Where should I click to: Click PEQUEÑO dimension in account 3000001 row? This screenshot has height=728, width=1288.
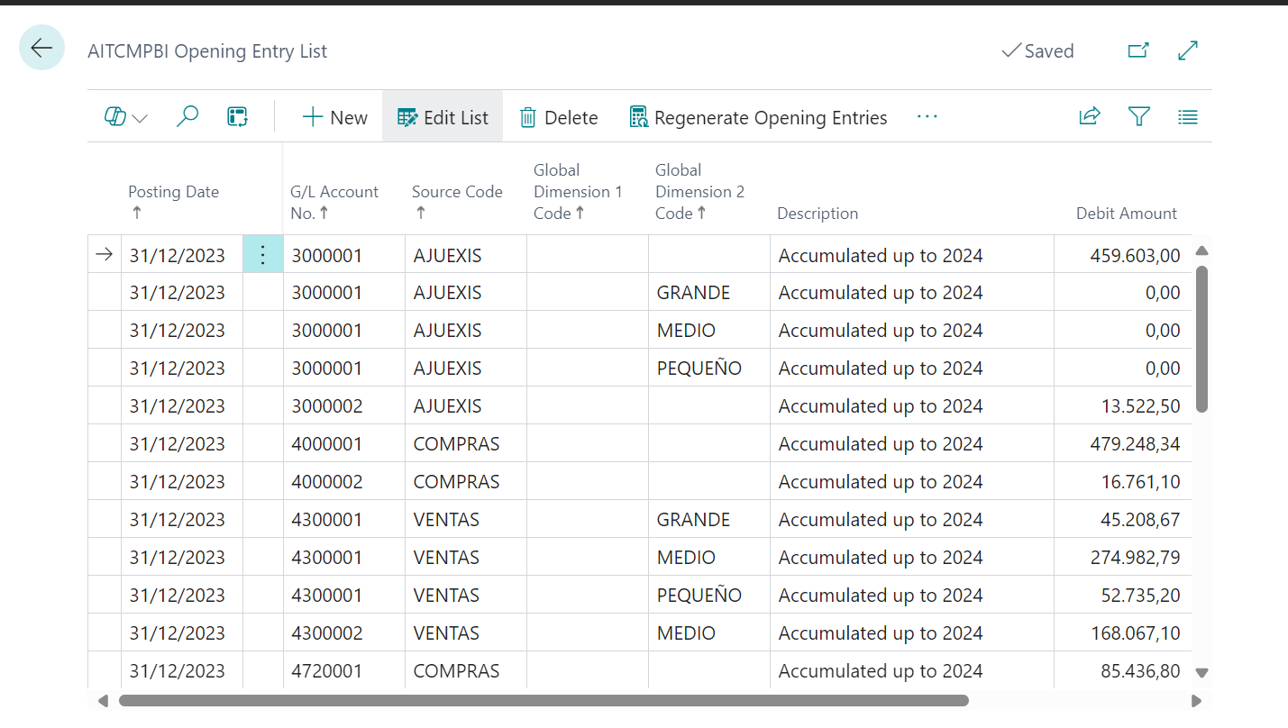click(x=709, y=369)
